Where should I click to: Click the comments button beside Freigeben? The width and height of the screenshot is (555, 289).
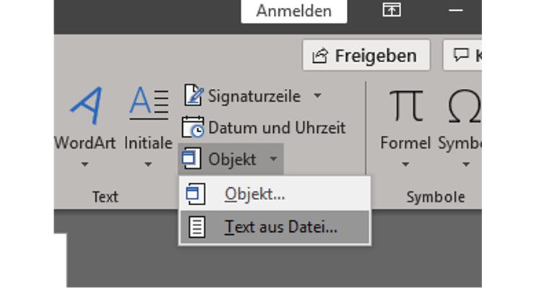coord(465,56)
